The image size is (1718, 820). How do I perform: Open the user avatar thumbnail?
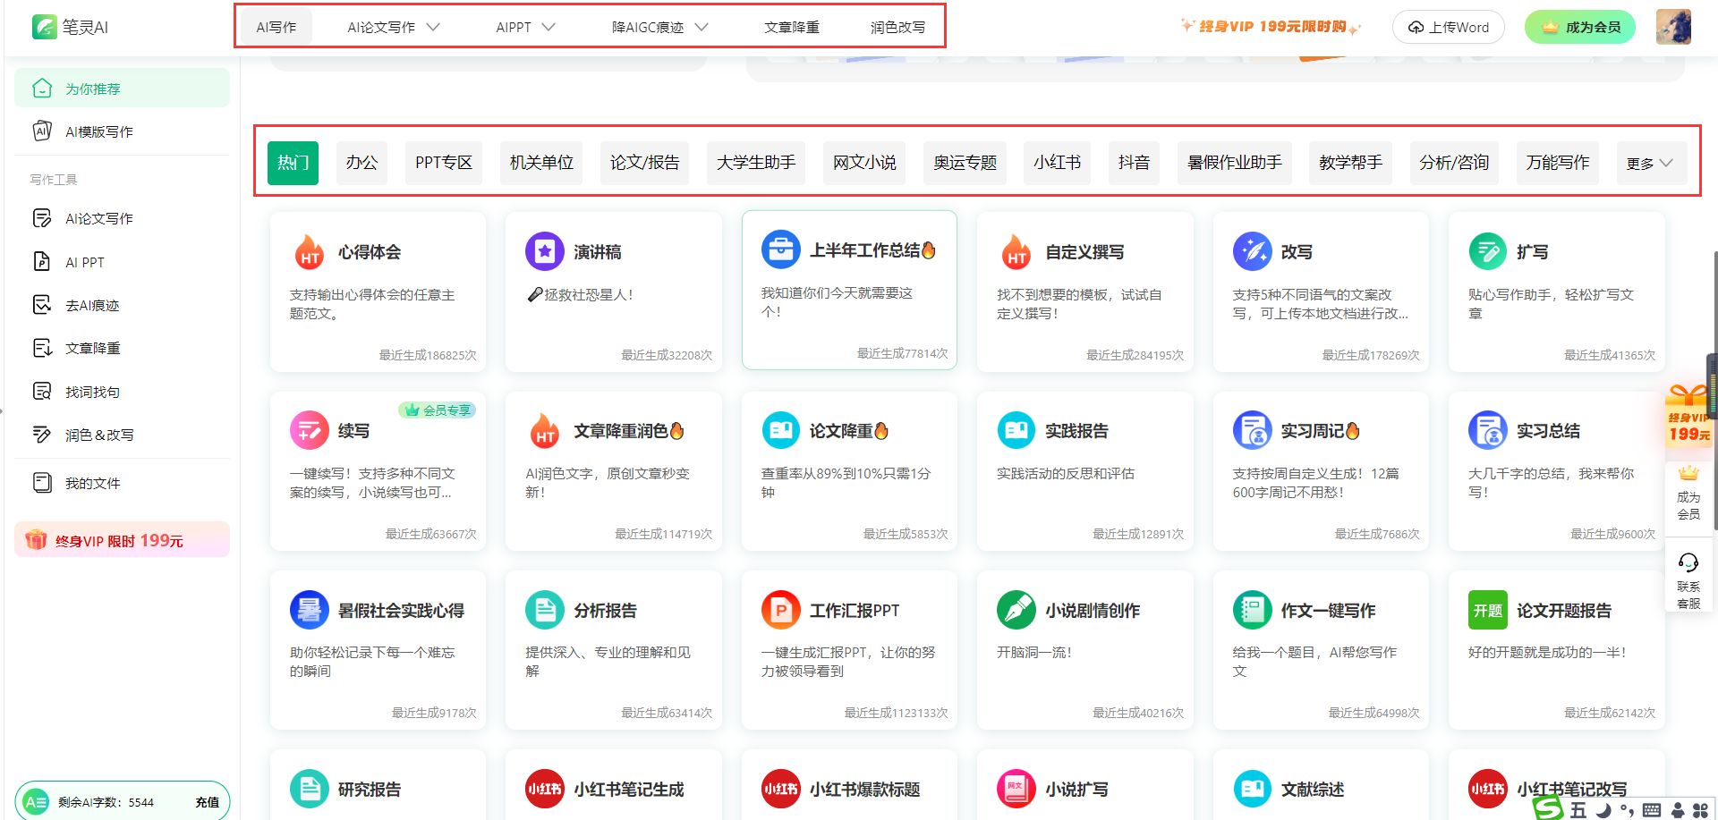point(1673,27)
